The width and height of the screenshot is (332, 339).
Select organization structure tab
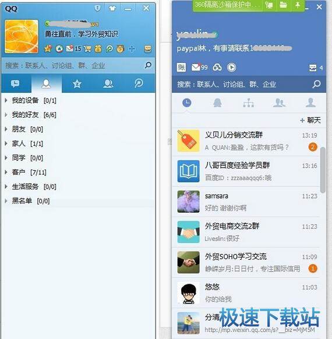[x=248, y=103]
